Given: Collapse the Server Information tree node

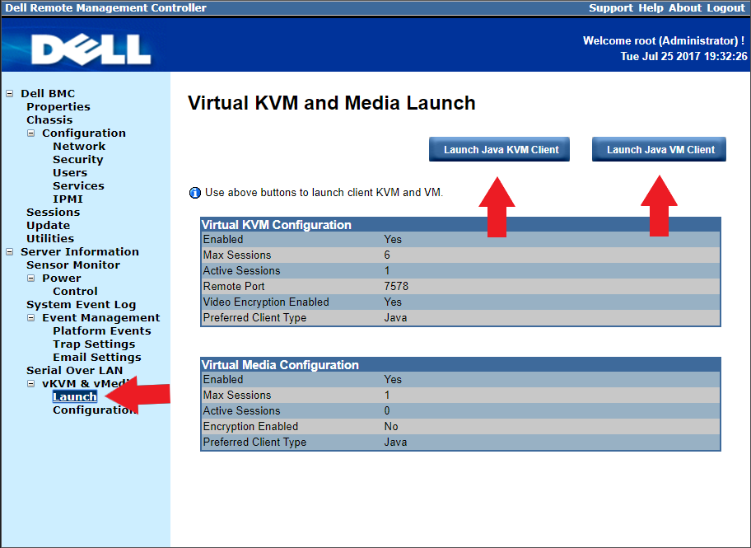Looking at the screenshot, I should point(10,251).
